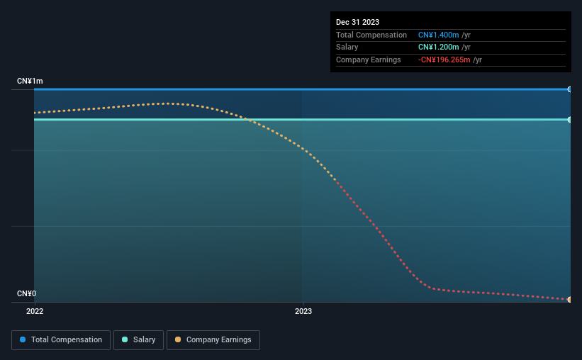The image size is (582, 360).
Task: Select the Salary endpoint marker on chart
Action: (569, 120)
